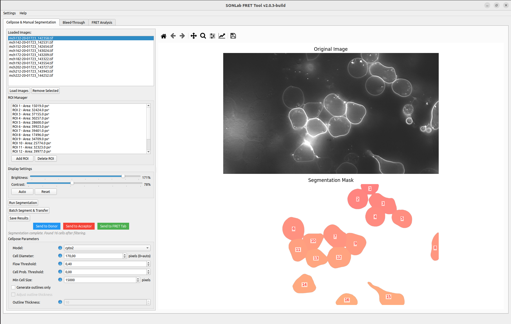The image size is (511, 324).
Task: Click the info icon next to Min Cell Size
Action: click(60, 280)
